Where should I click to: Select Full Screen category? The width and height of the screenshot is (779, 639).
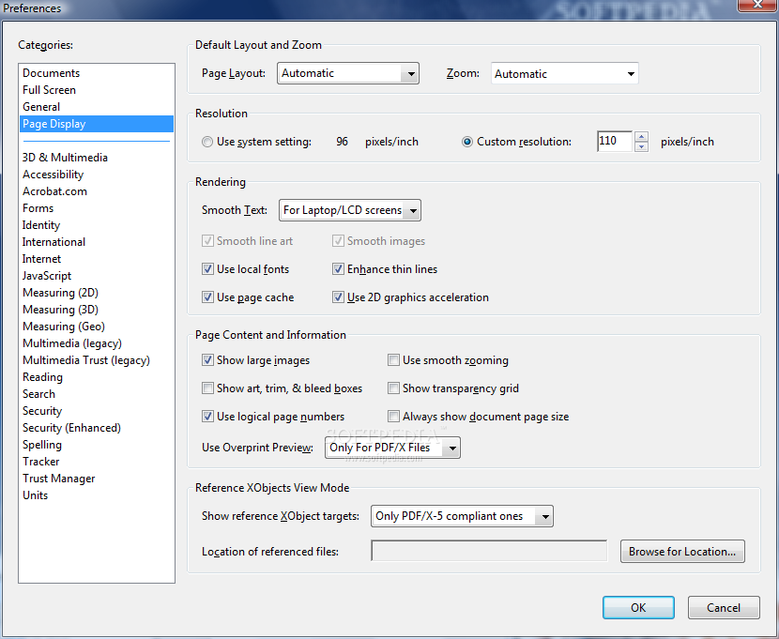[49, 90]
